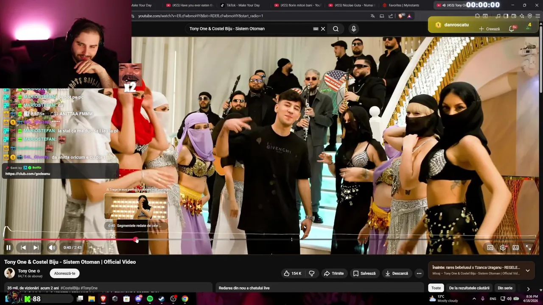Clear the YouTube search box
Screen dimensions: 543x305
323,29
